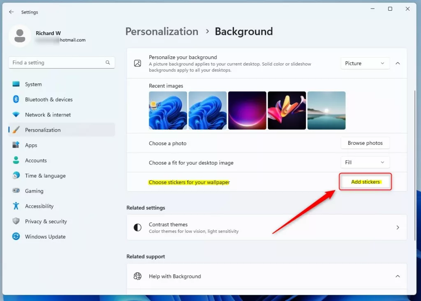Open the System settings category
421x301 pixels.
click(62, 84)
